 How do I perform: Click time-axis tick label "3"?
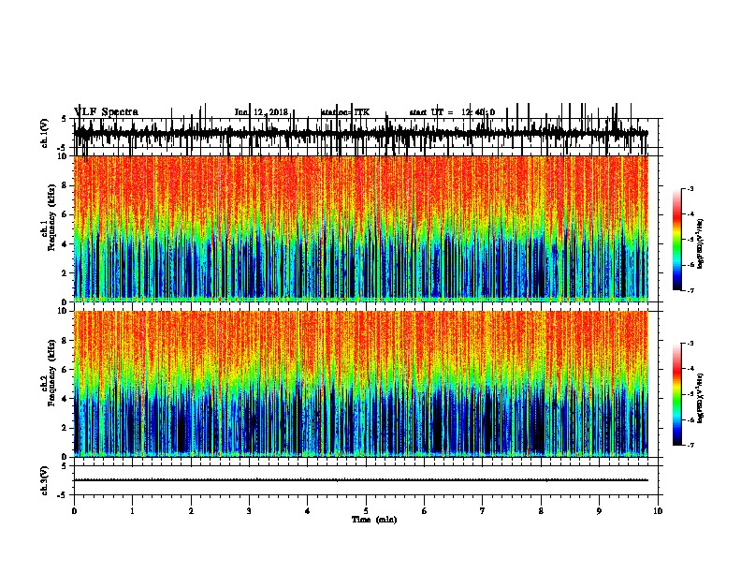click(249, 511)
